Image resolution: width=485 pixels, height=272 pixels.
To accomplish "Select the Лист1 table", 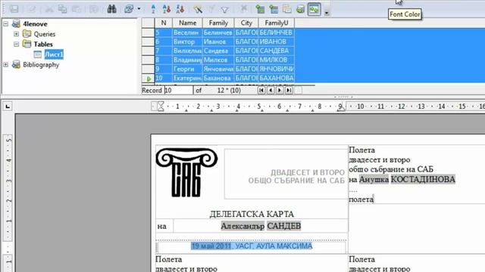I will point(54,54).
